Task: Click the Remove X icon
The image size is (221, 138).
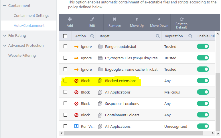Action: click(115, 19)
